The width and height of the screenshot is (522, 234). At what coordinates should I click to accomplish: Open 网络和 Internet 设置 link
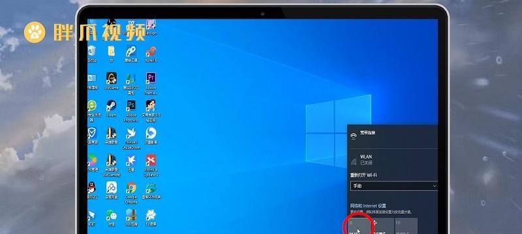point(368,206)
